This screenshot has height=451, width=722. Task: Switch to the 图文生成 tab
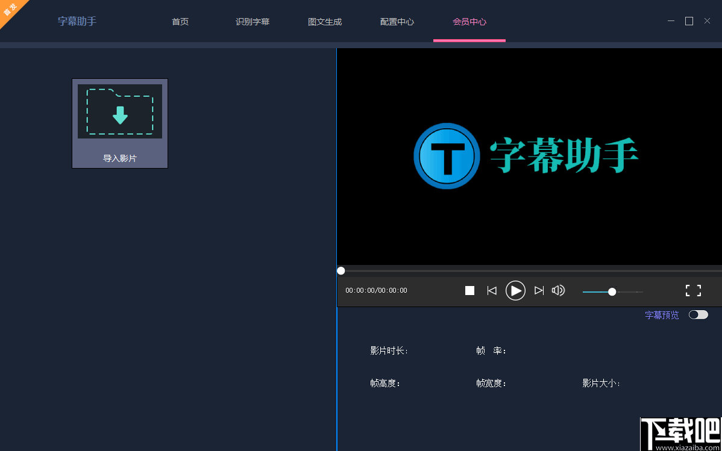click(324, 20)
